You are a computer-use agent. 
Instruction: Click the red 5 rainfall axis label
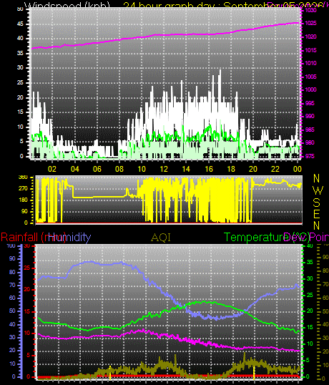(28, 355)
